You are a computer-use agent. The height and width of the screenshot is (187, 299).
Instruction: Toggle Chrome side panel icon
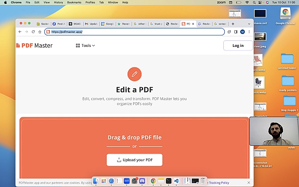click(x=236, y=32)
